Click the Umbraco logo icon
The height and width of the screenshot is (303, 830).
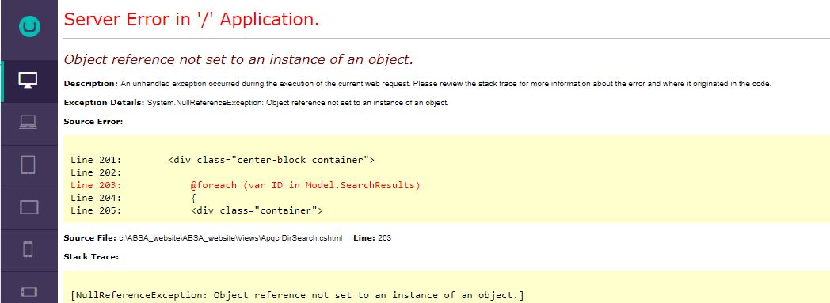click(x=29, y=26)
